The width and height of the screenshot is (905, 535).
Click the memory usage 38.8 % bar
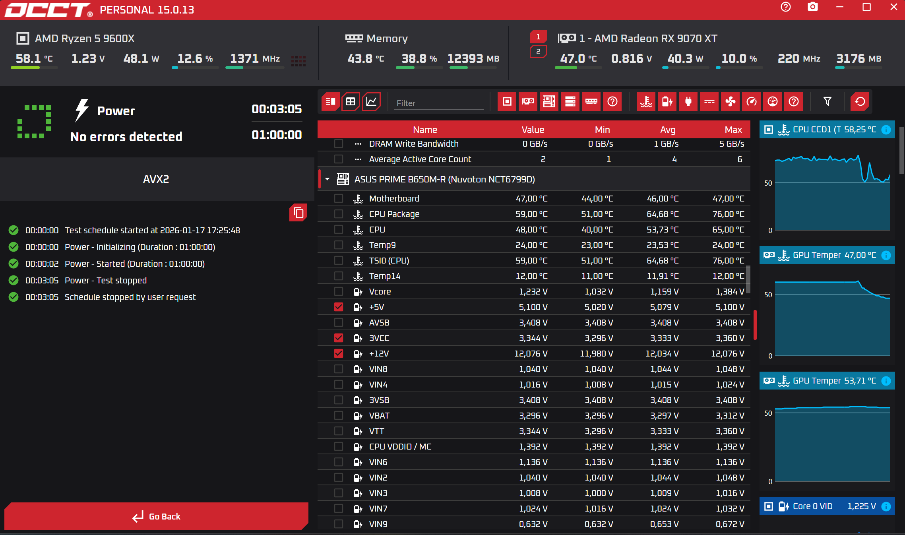419,68
